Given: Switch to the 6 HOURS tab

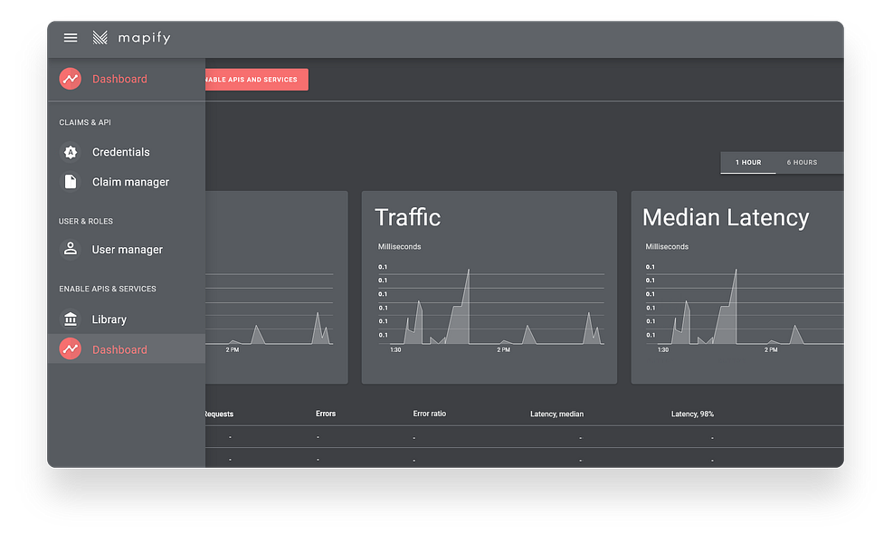Looking at the screenshot, I should [x=802, y=162].
